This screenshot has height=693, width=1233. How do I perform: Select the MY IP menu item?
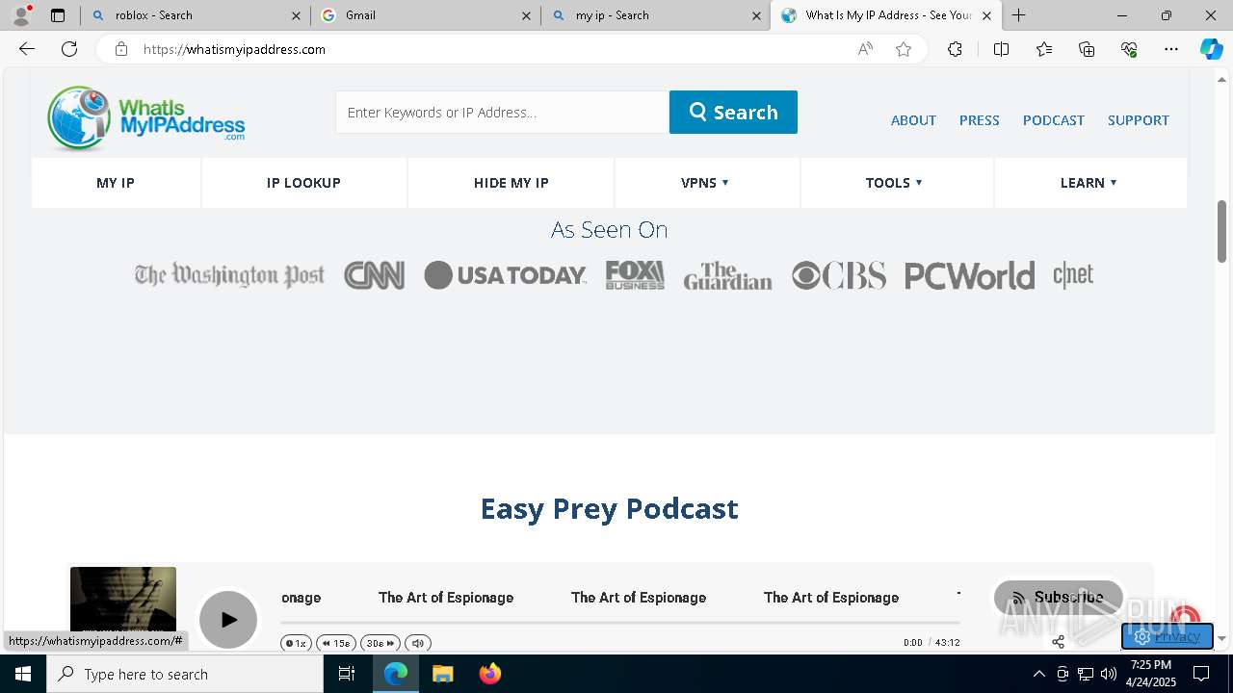[x=116, y=183]
